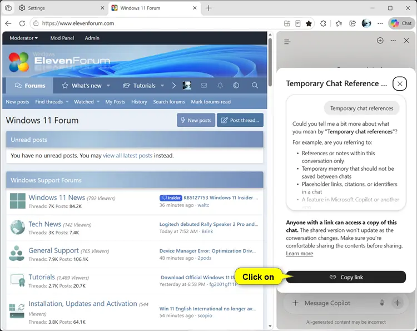This screenshot has height=331, width=417.
Task: Open Copilot pane more options dots
Action: tap(393, 41)
